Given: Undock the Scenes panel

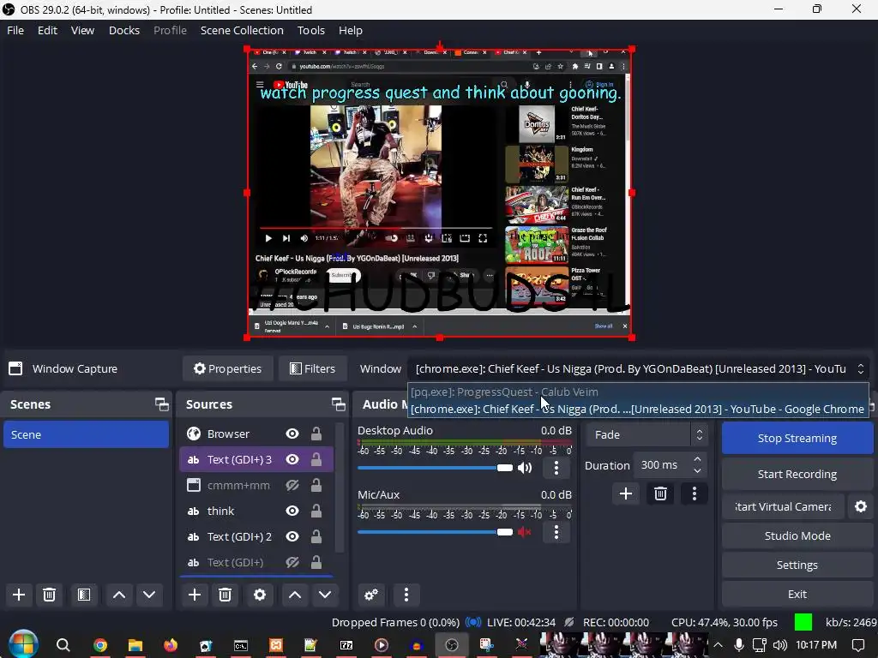Looking at the screenshot, I should point(162,404).
